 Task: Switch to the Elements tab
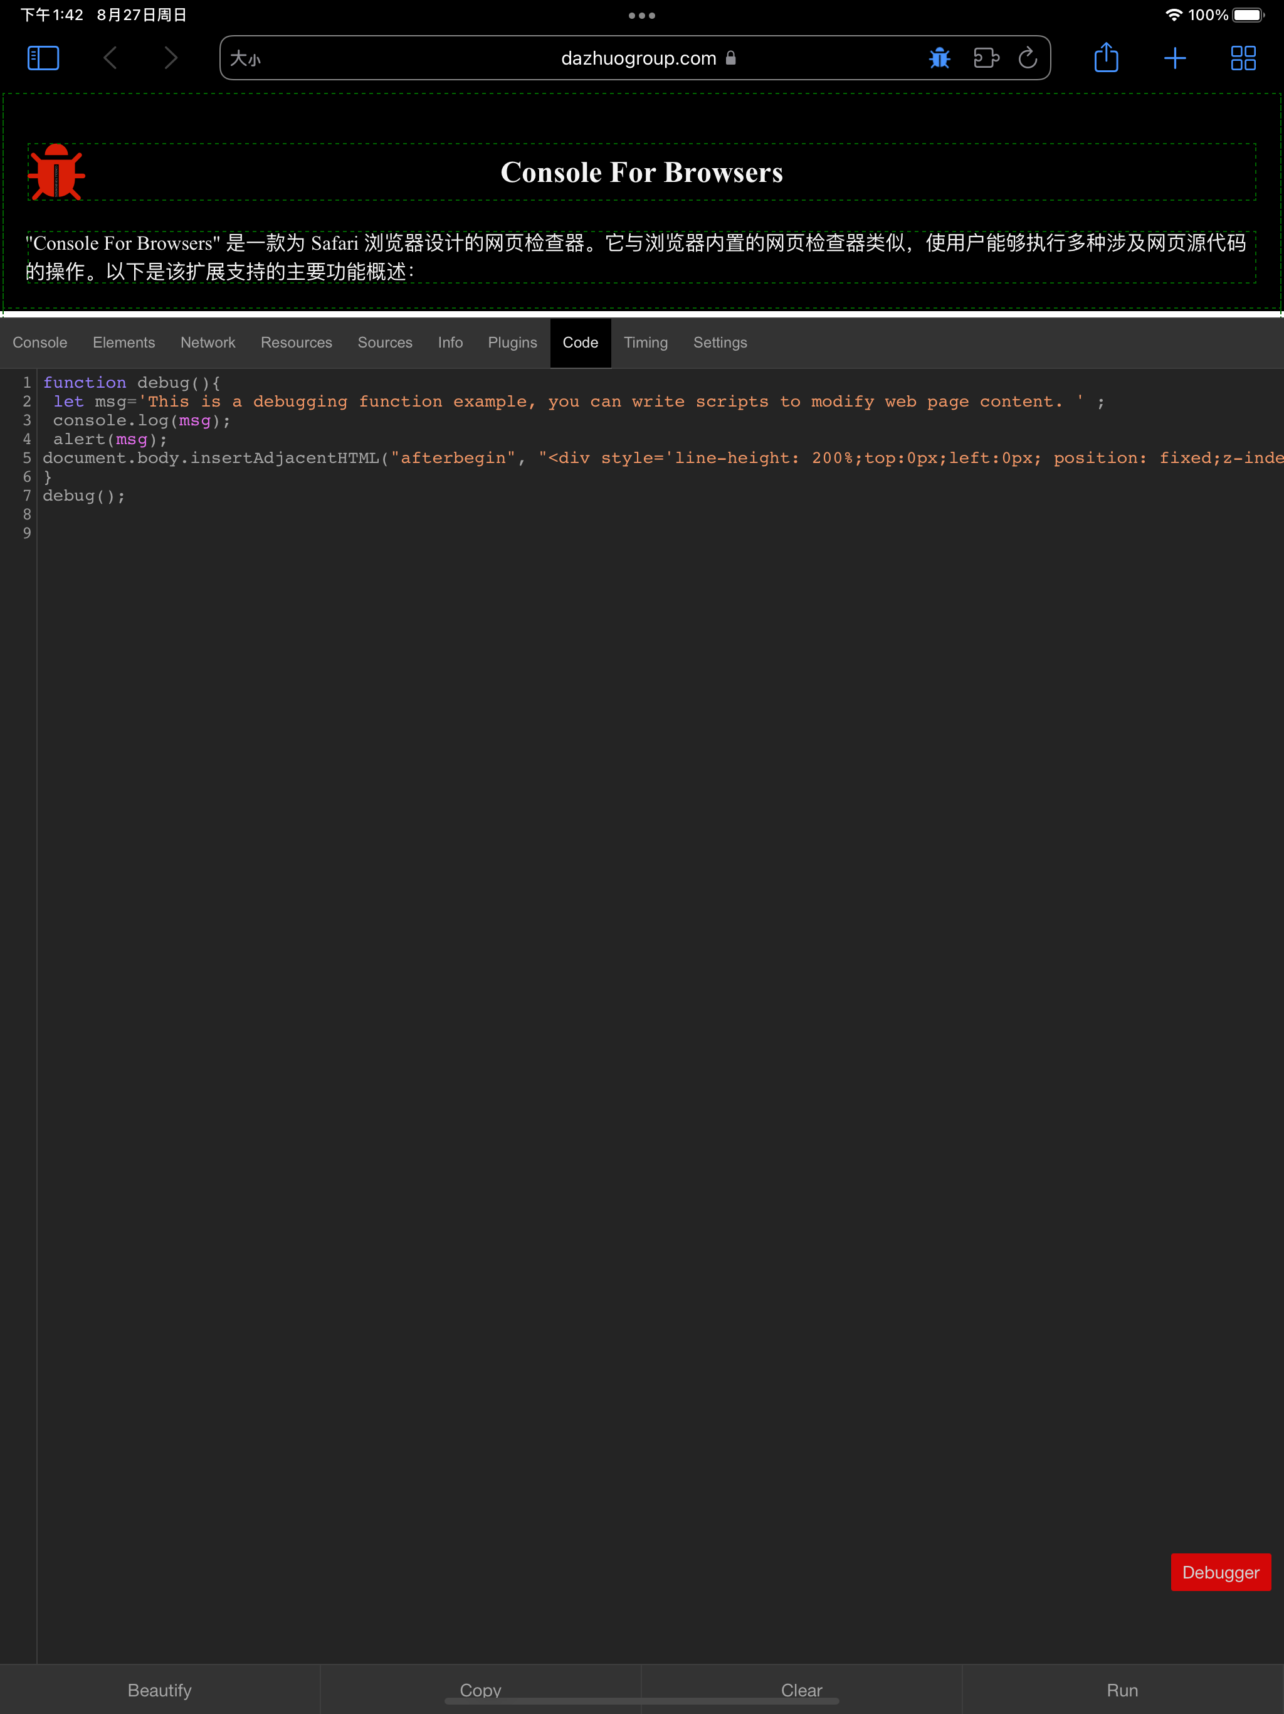pyautogui.click(x=124, y=343)
